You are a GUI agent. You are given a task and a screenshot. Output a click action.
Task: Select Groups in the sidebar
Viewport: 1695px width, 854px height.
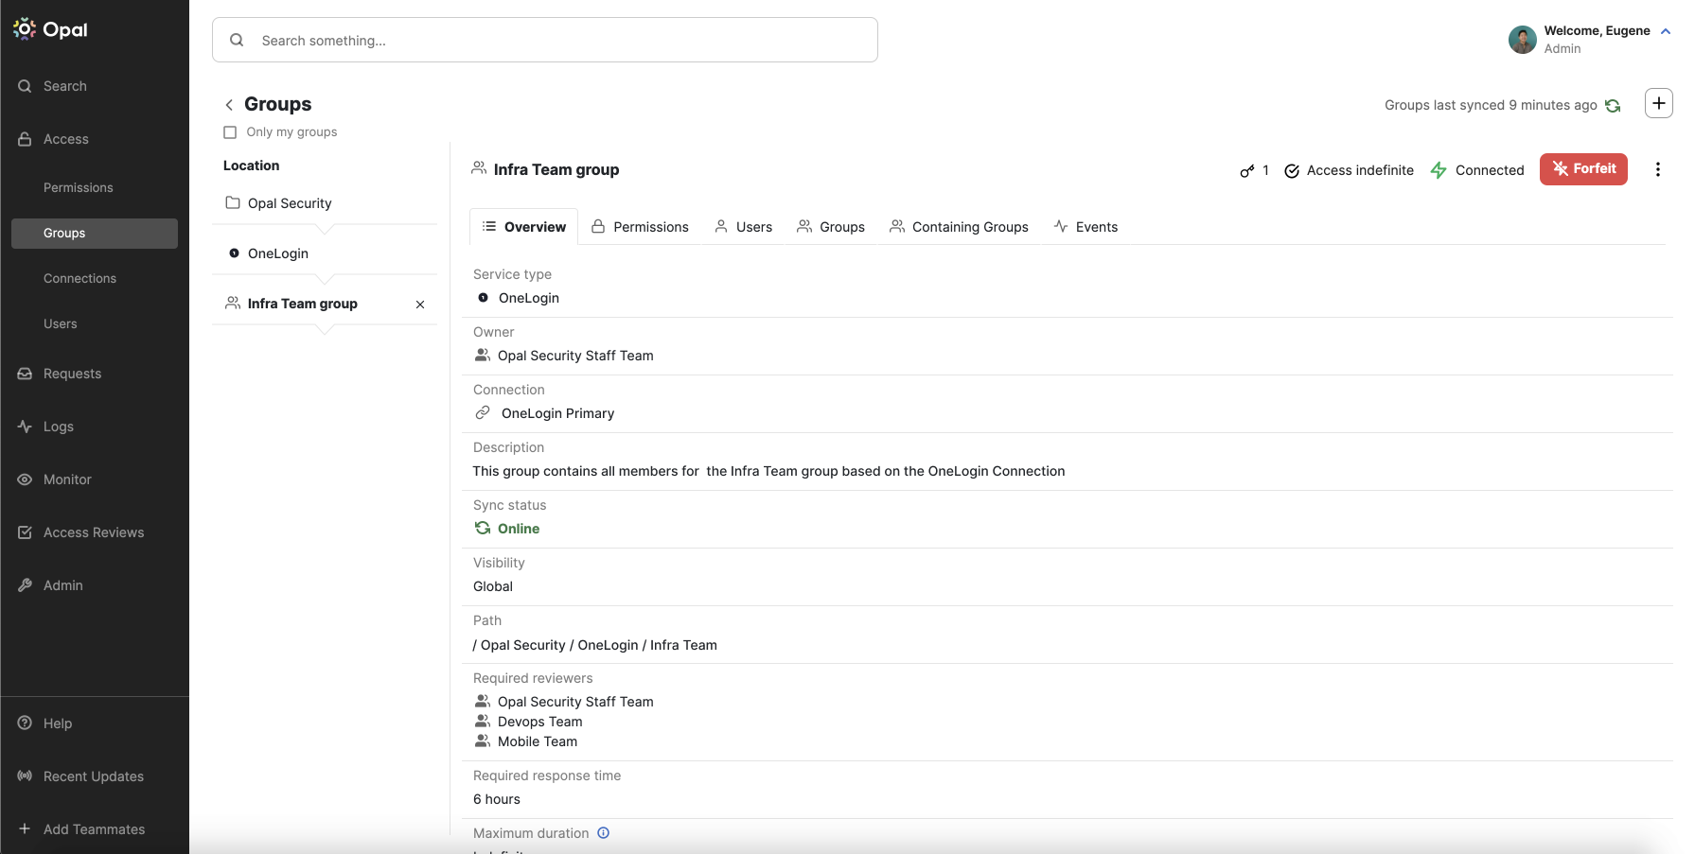95,234
